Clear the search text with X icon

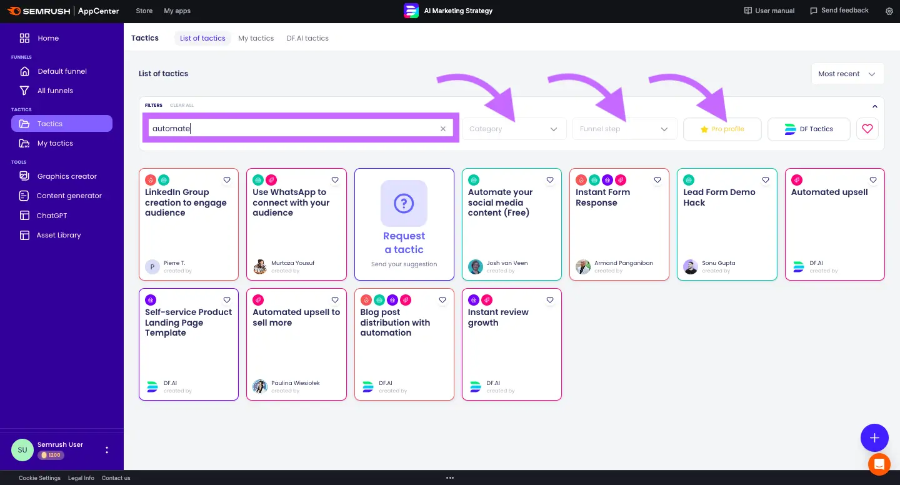tap(443, 129)
